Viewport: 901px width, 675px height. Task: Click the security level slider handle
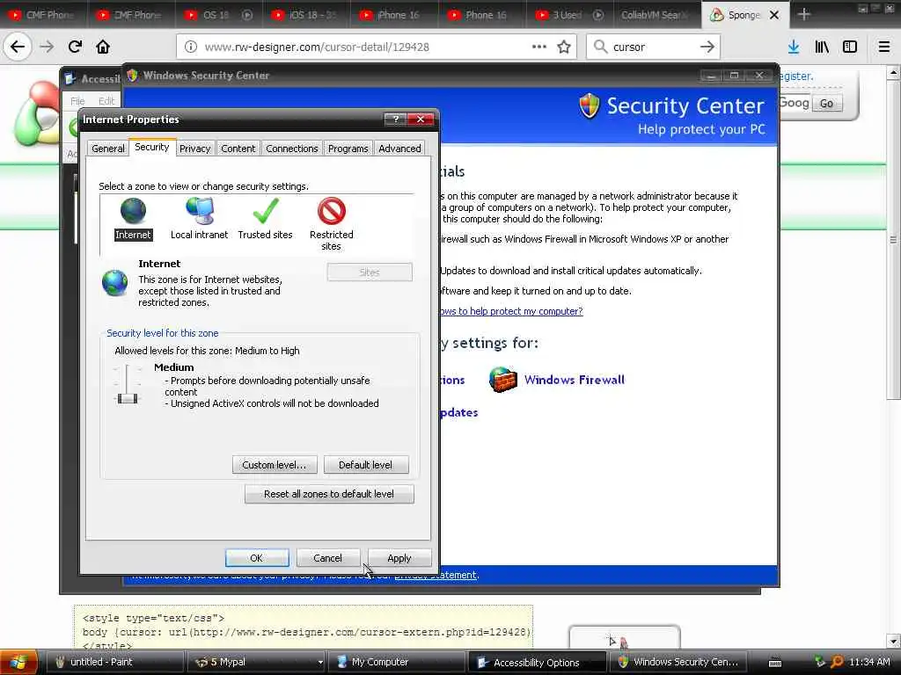point(128,398)
